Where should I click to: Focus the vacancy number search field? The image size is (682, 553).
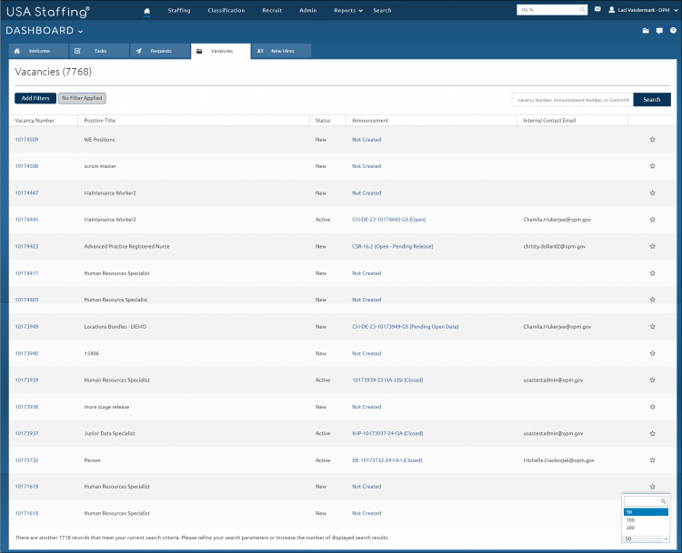click(x=572, y=100)
